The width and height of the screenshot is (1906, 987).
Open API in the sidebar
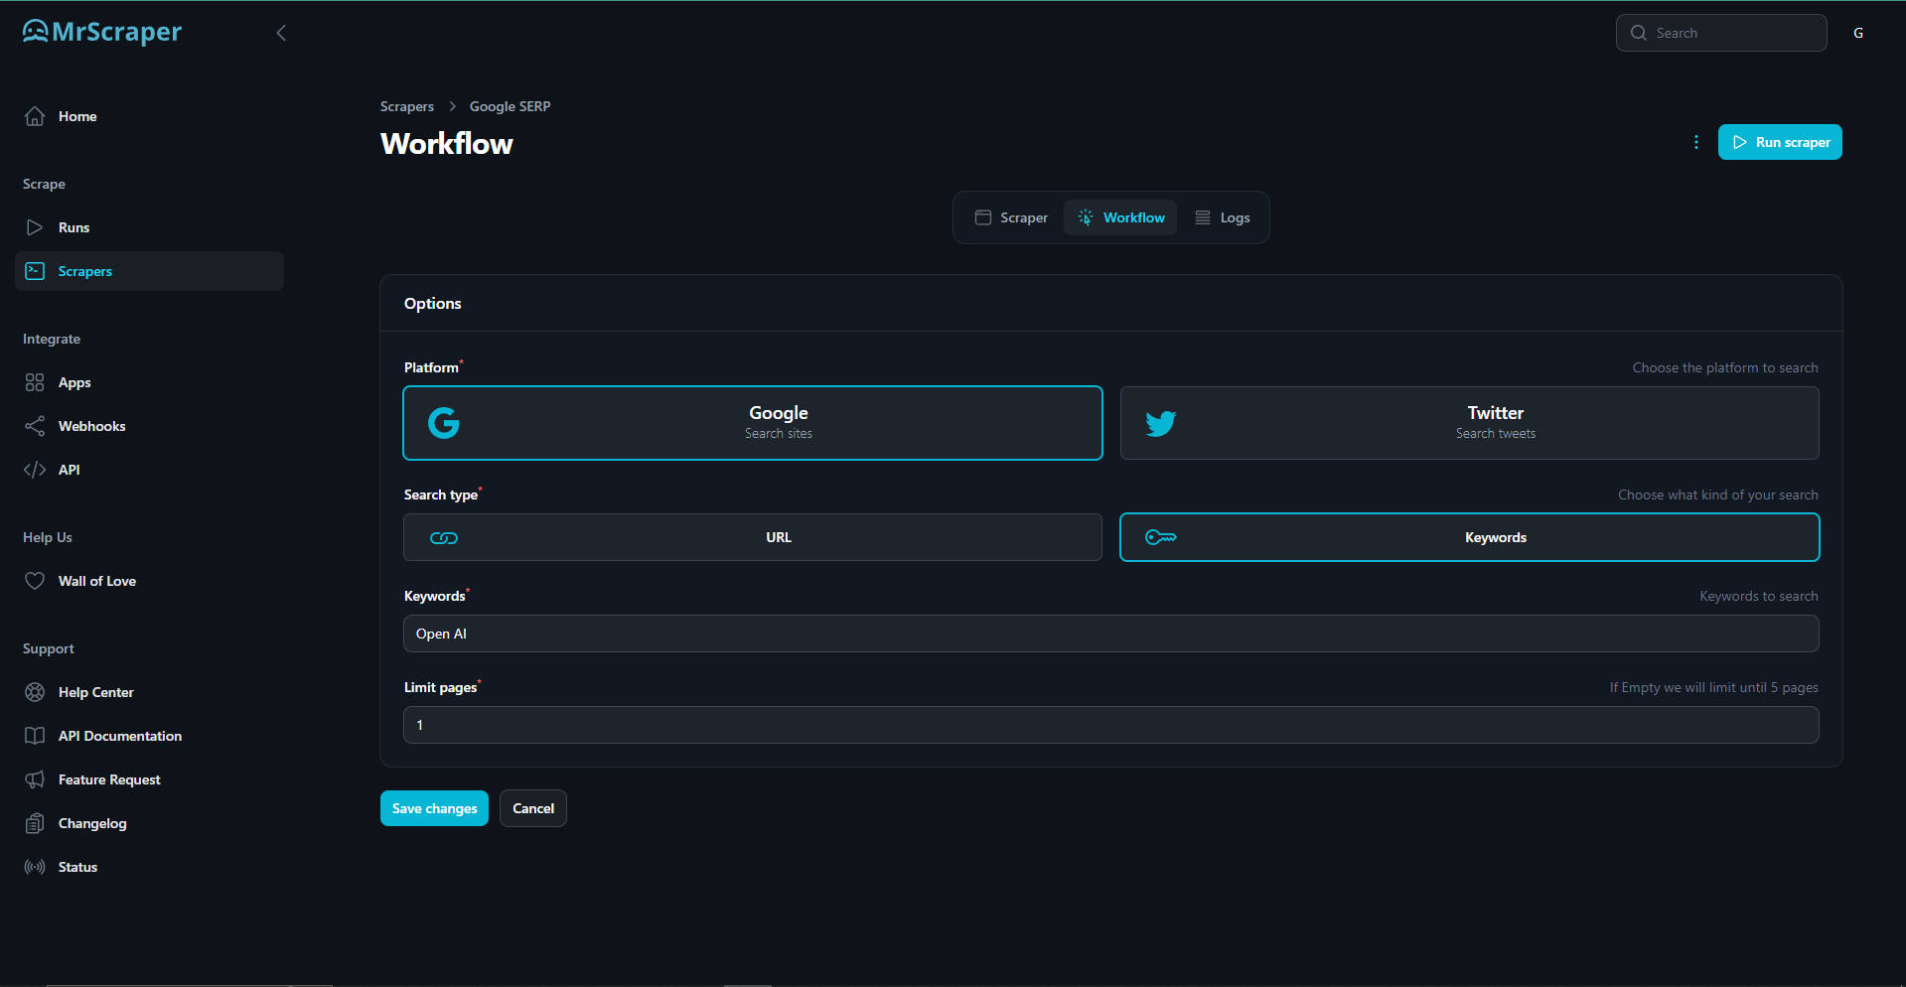coord(149,470)
